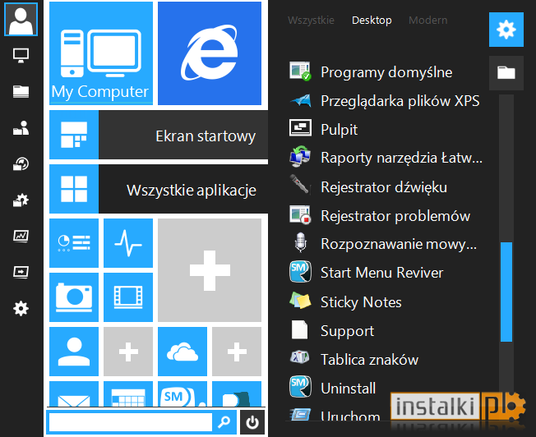Viewport: 536px width, 437px height.
Task: Click the power button
Action: [x=252, y=422]
